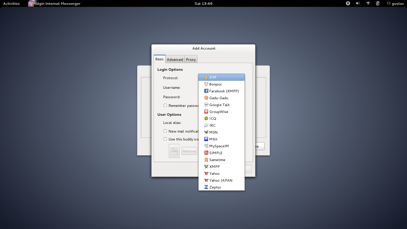
Task: Click the Remove buddy icon button
Action: [189, 151]
